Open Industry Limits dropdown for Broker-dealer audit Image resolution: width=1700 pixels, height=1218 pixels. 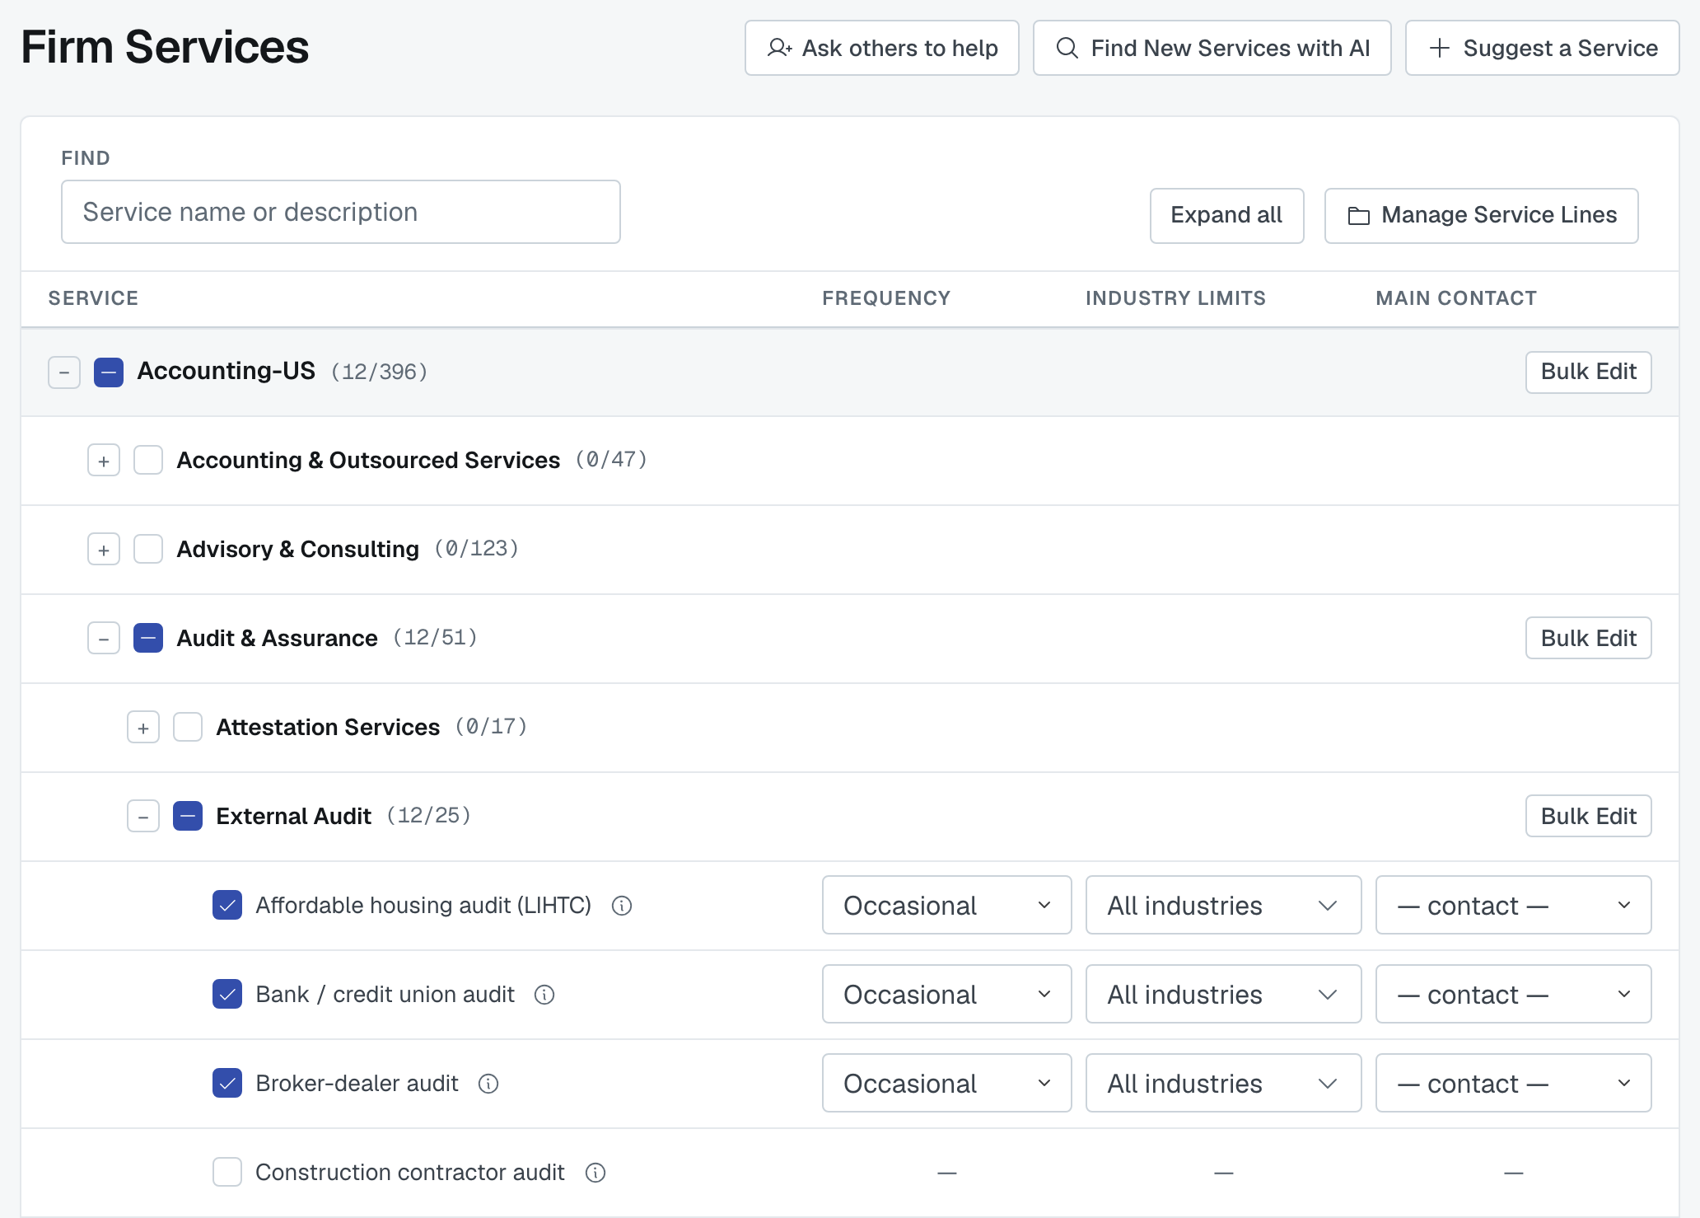[1224, 1083]
